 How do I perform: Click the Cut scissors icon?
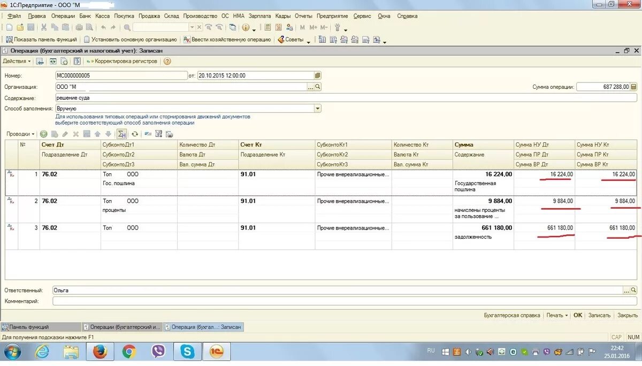point(44,27)
